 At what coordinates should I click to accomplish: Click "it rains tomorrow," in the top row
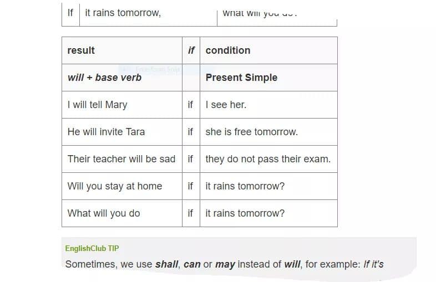[123, 12]
